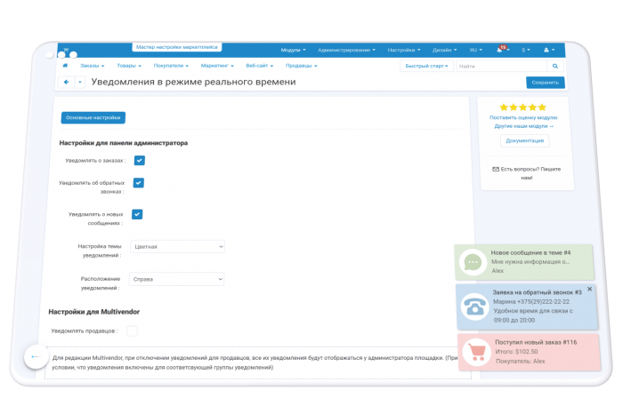Open the Товары menu
623x414 pixels.
tap(129, 66)
